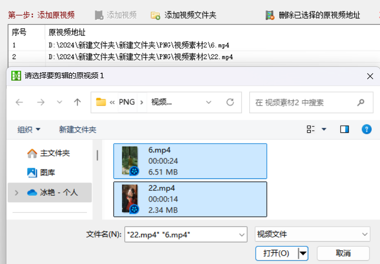Image resolution: width=380 pixels, height=264 pixels.
Task: Go forward with the right arrow
Action: pos(41,102)
